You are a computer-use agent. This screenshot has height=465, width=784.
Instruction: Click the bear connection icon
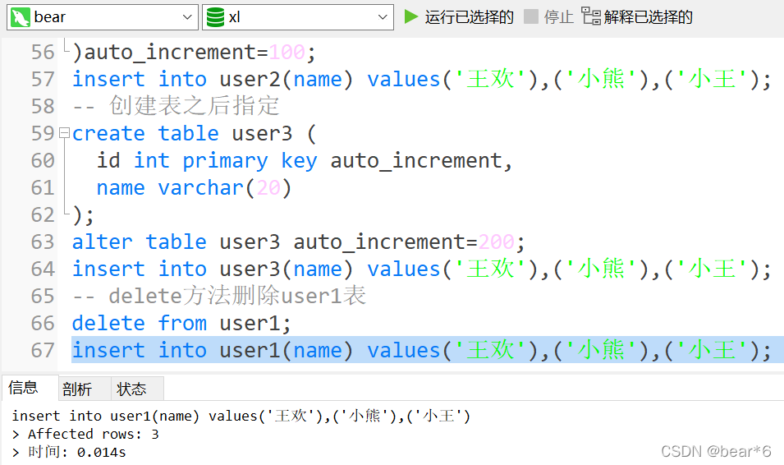21,17
